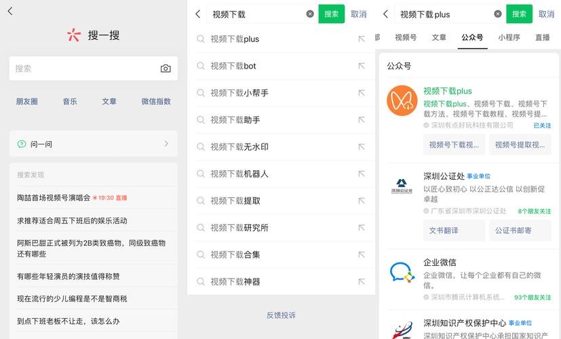Go back from the 视频下载 plus results screen
561x339 pixels.
[x=386, y=14]
